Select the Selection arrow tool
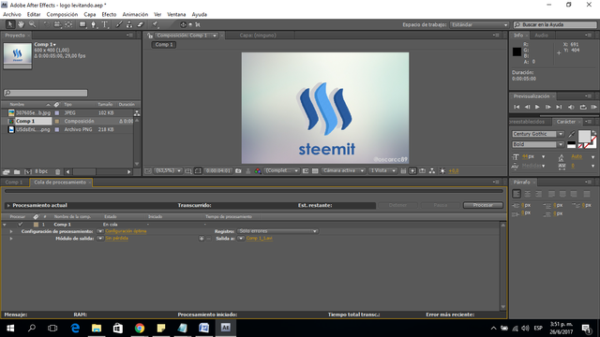 click(x=10, y=24)
